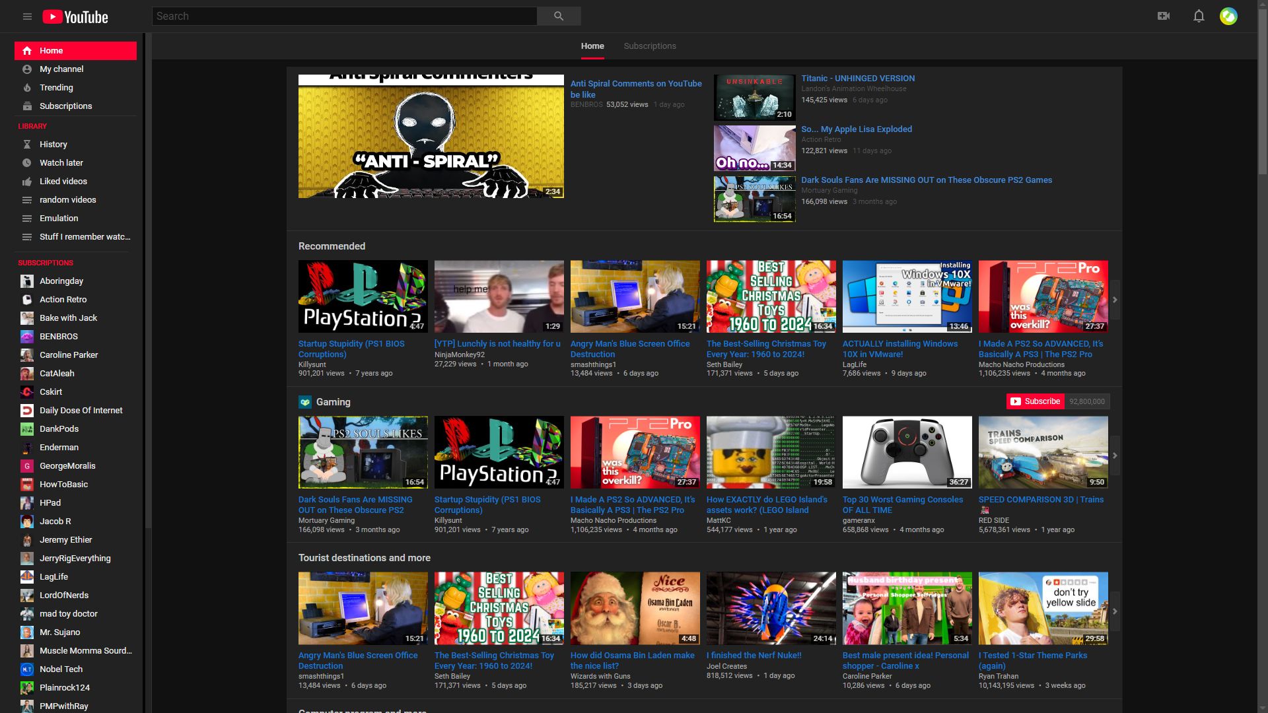Open the Osama Bin Laden nice list thumbnail
The image size is (1268, 713).
click(x=635, y=608)
